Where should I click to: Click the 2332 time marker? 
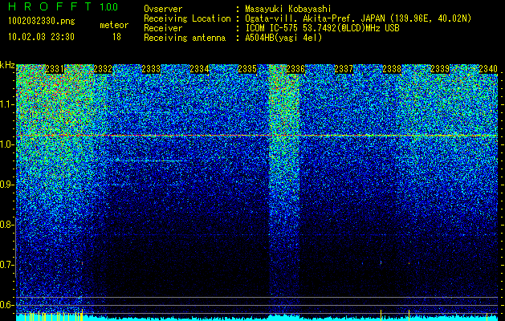[x=103, y=69]
